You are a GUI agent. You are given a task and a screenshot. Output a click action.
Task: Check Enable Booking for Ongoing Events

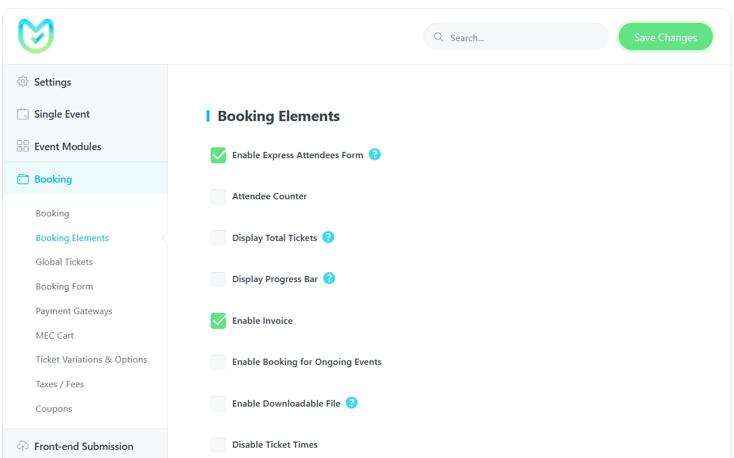click(219, 362)
